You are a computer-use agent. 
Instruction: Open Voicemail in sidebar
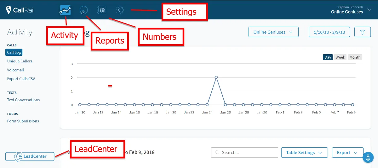(x=15, y=70)
